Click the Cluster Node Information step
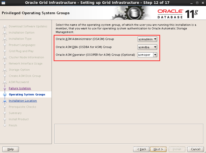This screenshot has height=153, width=206. tap(26, 57)
